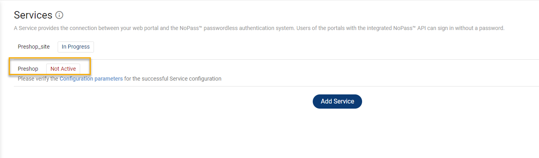
Task: Click empty space right of Not Active badge
Action: point(276,69)
